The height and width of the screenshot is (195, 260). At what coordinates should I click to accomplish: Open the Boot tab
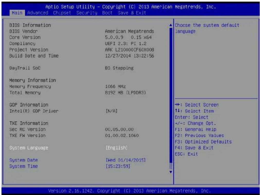pos(107,13)
